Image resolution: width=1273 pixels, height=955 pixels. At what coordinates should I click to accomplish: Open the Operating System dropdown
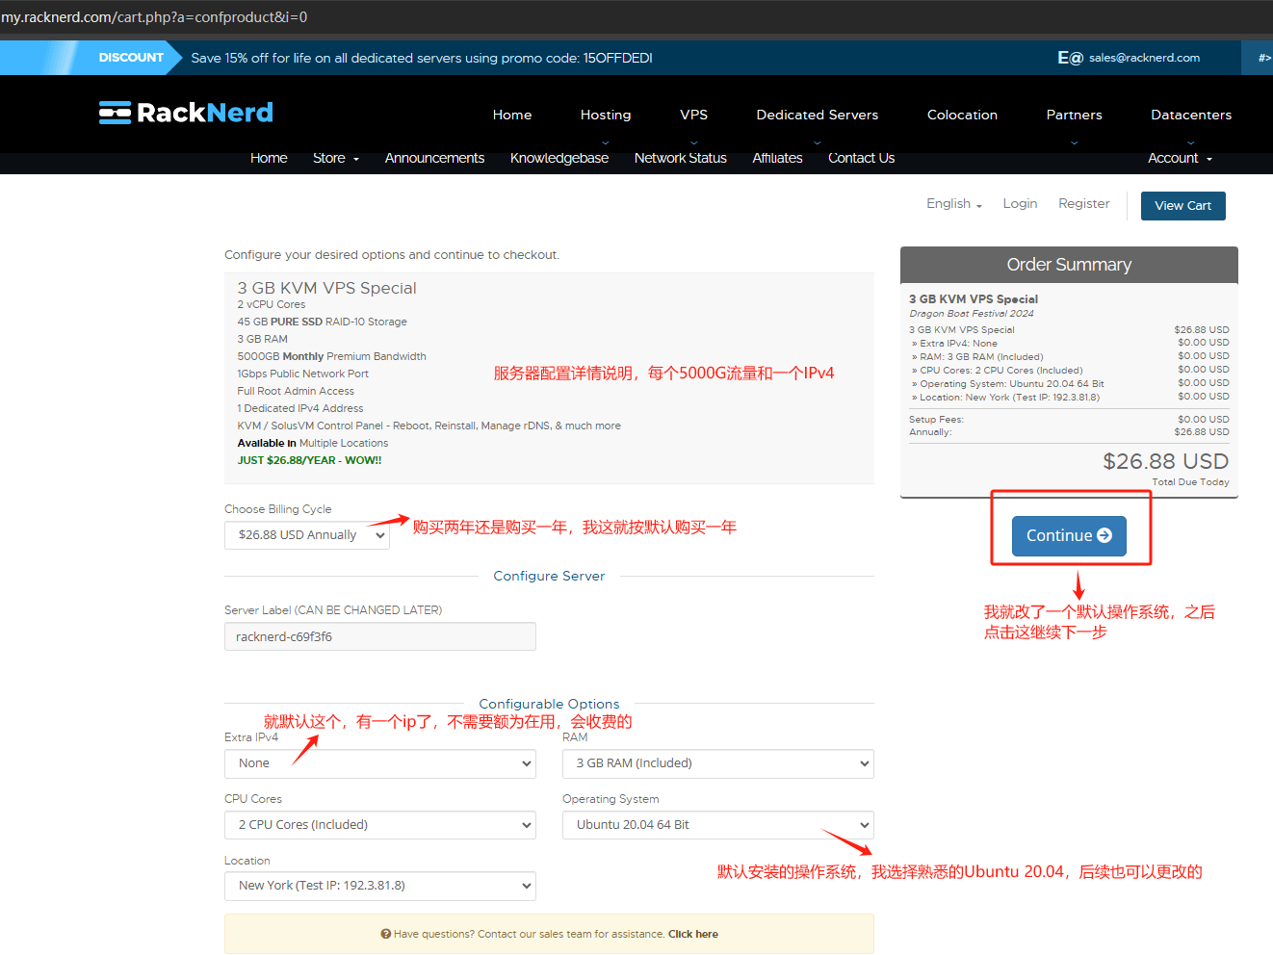718,825
